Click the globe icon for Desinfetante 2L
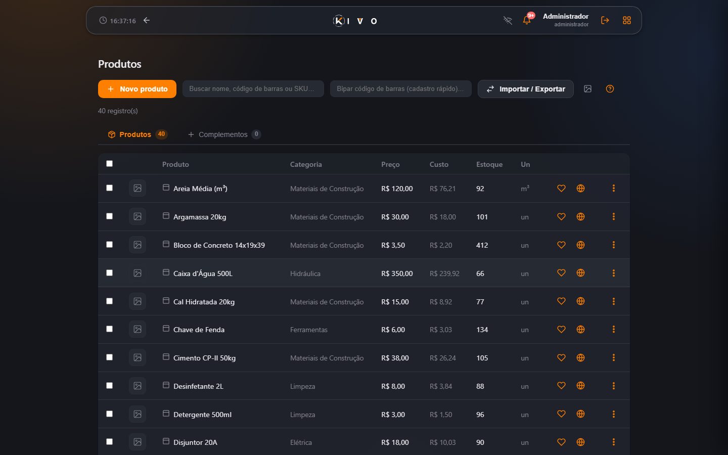Screen dimensions: 728x455 point(580,386)
